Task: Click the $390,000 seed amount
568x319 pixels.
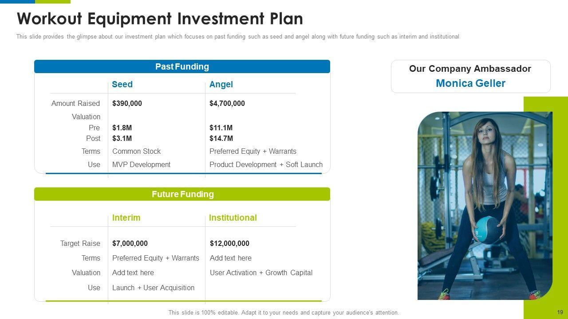Action: [x=127, y=103]
